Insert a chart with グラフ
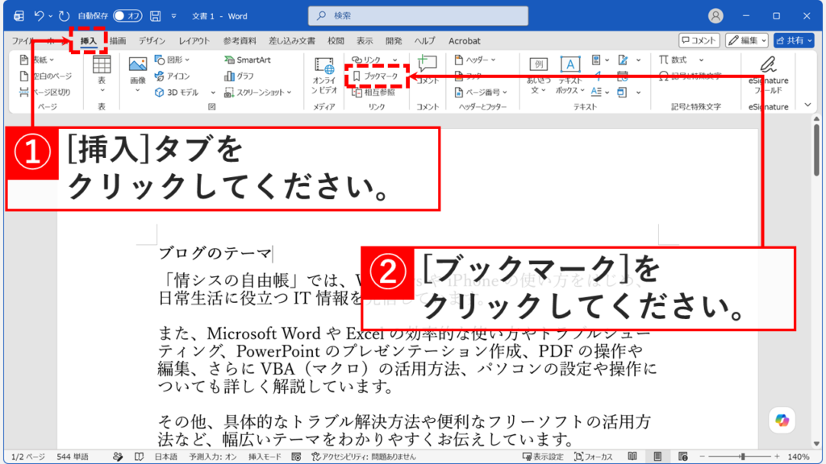The image size is (826, 464). click(x=239, y=77)
